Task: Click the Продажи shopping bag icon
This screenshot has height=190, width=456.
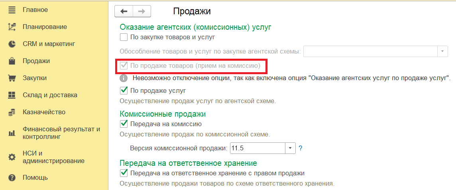Action: 12,61
